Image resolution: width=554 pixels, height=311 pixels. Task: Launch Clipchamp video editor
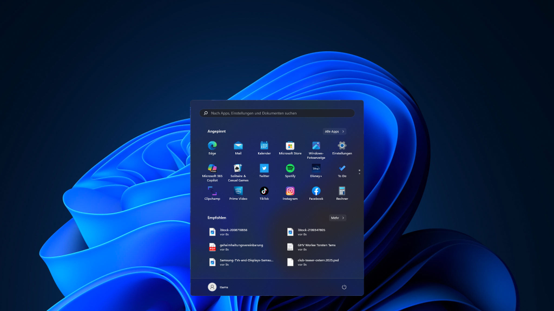[212, 193]
